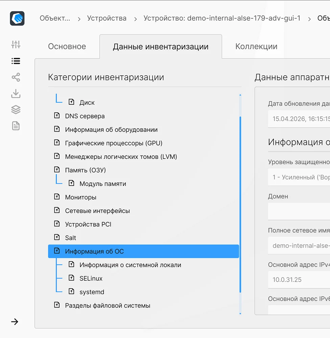
Task: Open the Коллекции tab
Action: pyautogui.click(x=256, y=46)
